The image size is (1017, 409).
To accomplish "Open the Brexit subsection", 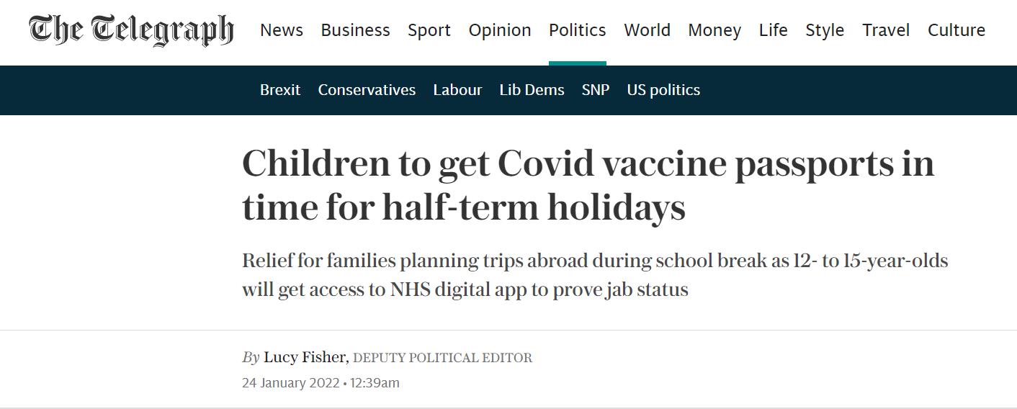I will (280, 90).
